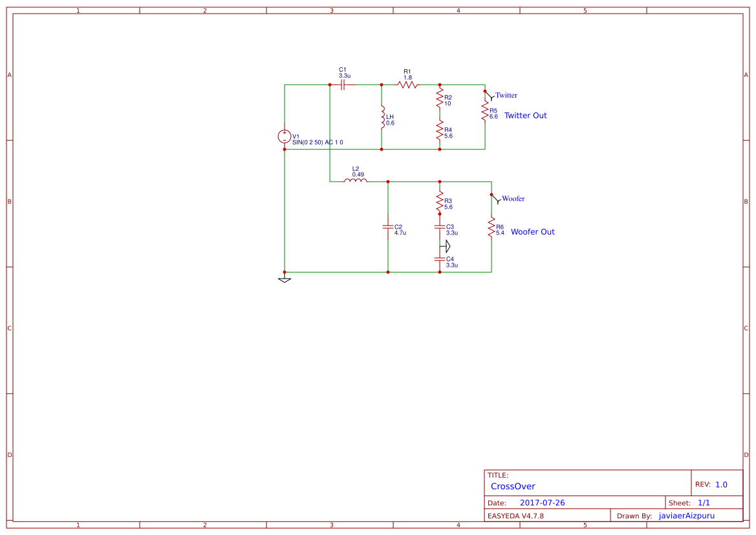Image resolution: width=756 pixels, height=535 pixels.
Task: Click the 'Date:' field label
Action: click(x=497, y=503)
